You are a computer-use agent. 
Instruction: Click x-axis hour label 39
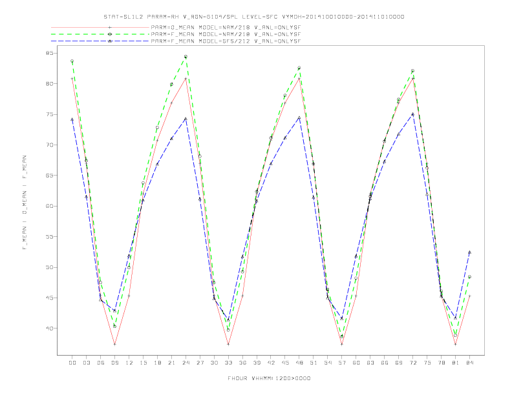257,363
